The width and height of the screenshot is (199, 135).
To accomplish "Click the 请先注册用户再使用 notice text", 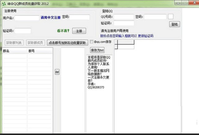I will pos(115,31).
